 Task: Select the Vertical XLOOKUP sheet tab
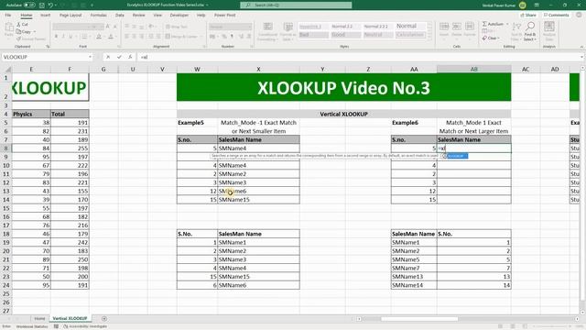(x=70, y=318)
